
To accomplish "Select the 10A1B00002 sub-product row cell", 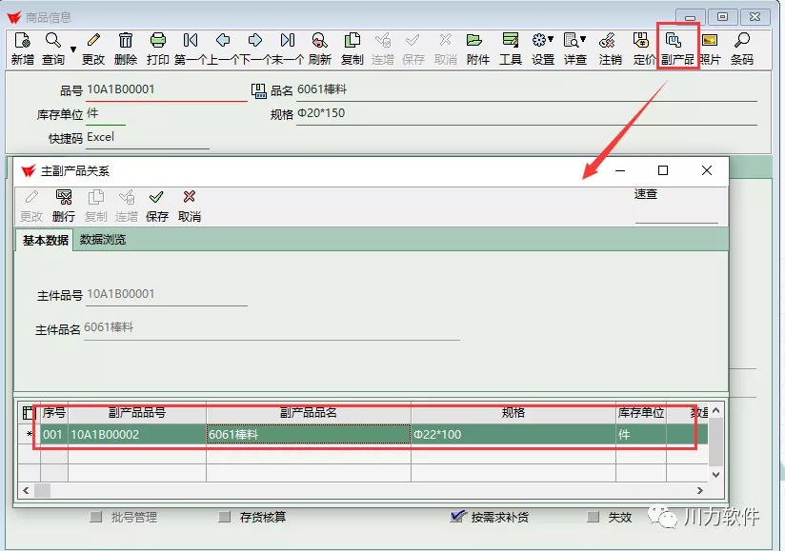I will click(136, 435).
